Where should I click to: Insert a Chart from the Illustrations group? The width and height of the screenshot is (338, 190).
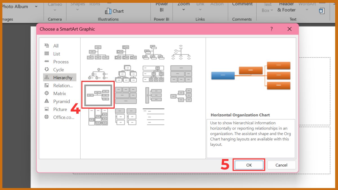(114, 11)
